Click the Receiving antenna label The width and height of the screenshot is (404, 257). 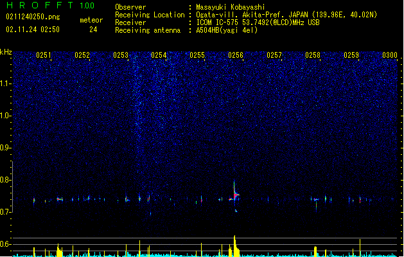pos(148,30)
